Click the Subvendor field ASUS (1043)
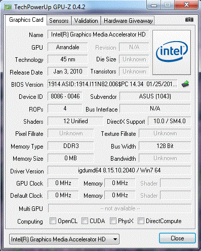 click(155, 96)
